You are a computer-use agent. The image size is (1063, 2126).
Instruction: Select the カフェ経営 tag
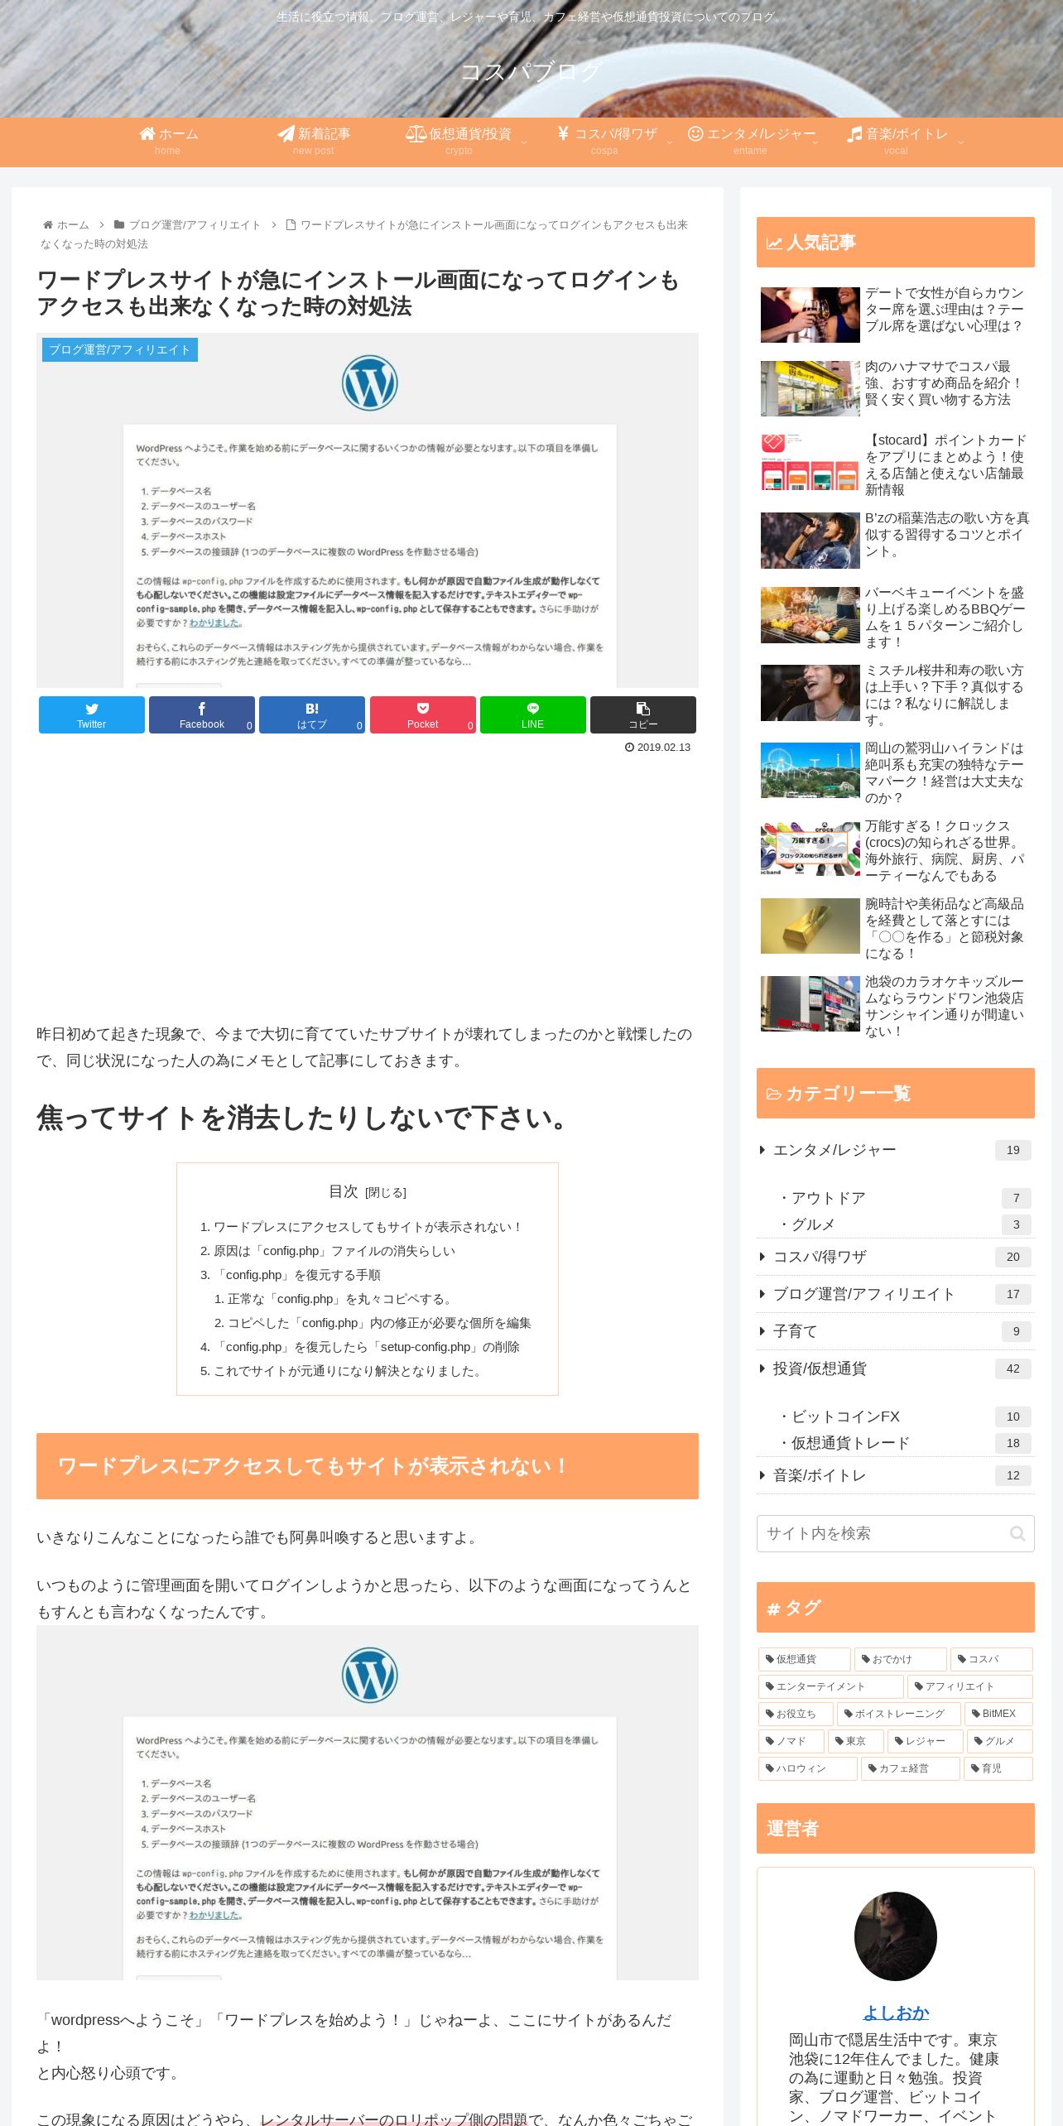coord(911,1768)
